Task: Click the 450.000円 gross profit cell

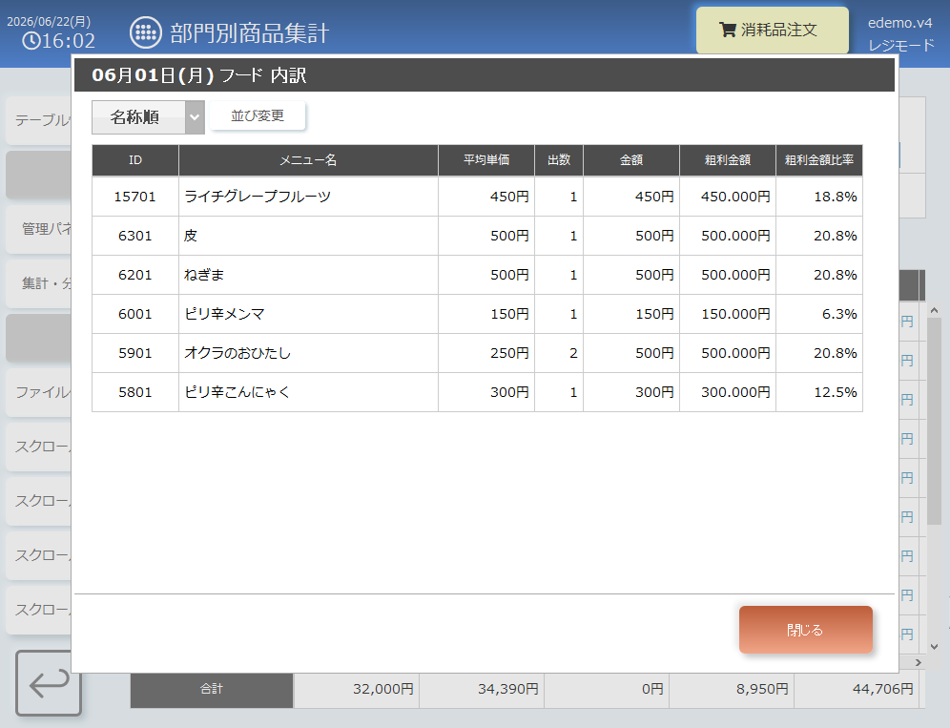Action: pos(728,197)
